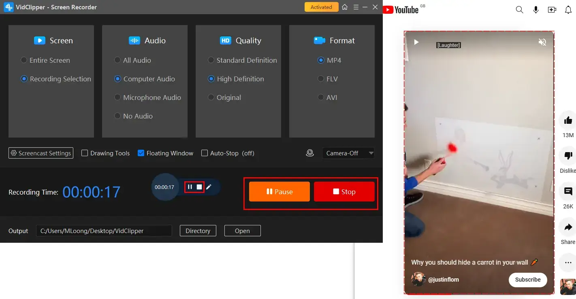
Task: Expand the Camera-Off dropdown
Action: pyautogui.click(x=348, y=153)
